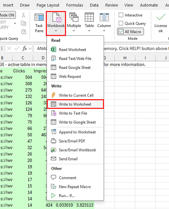This screenshot has width=169, height=209.
Task: Click the Send Email envelope icon
Action: click(x=54, y=159)
